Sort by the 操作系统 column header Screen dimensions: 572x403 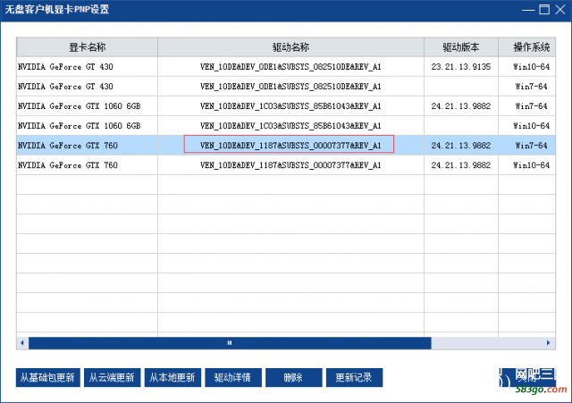coord(527,47)
